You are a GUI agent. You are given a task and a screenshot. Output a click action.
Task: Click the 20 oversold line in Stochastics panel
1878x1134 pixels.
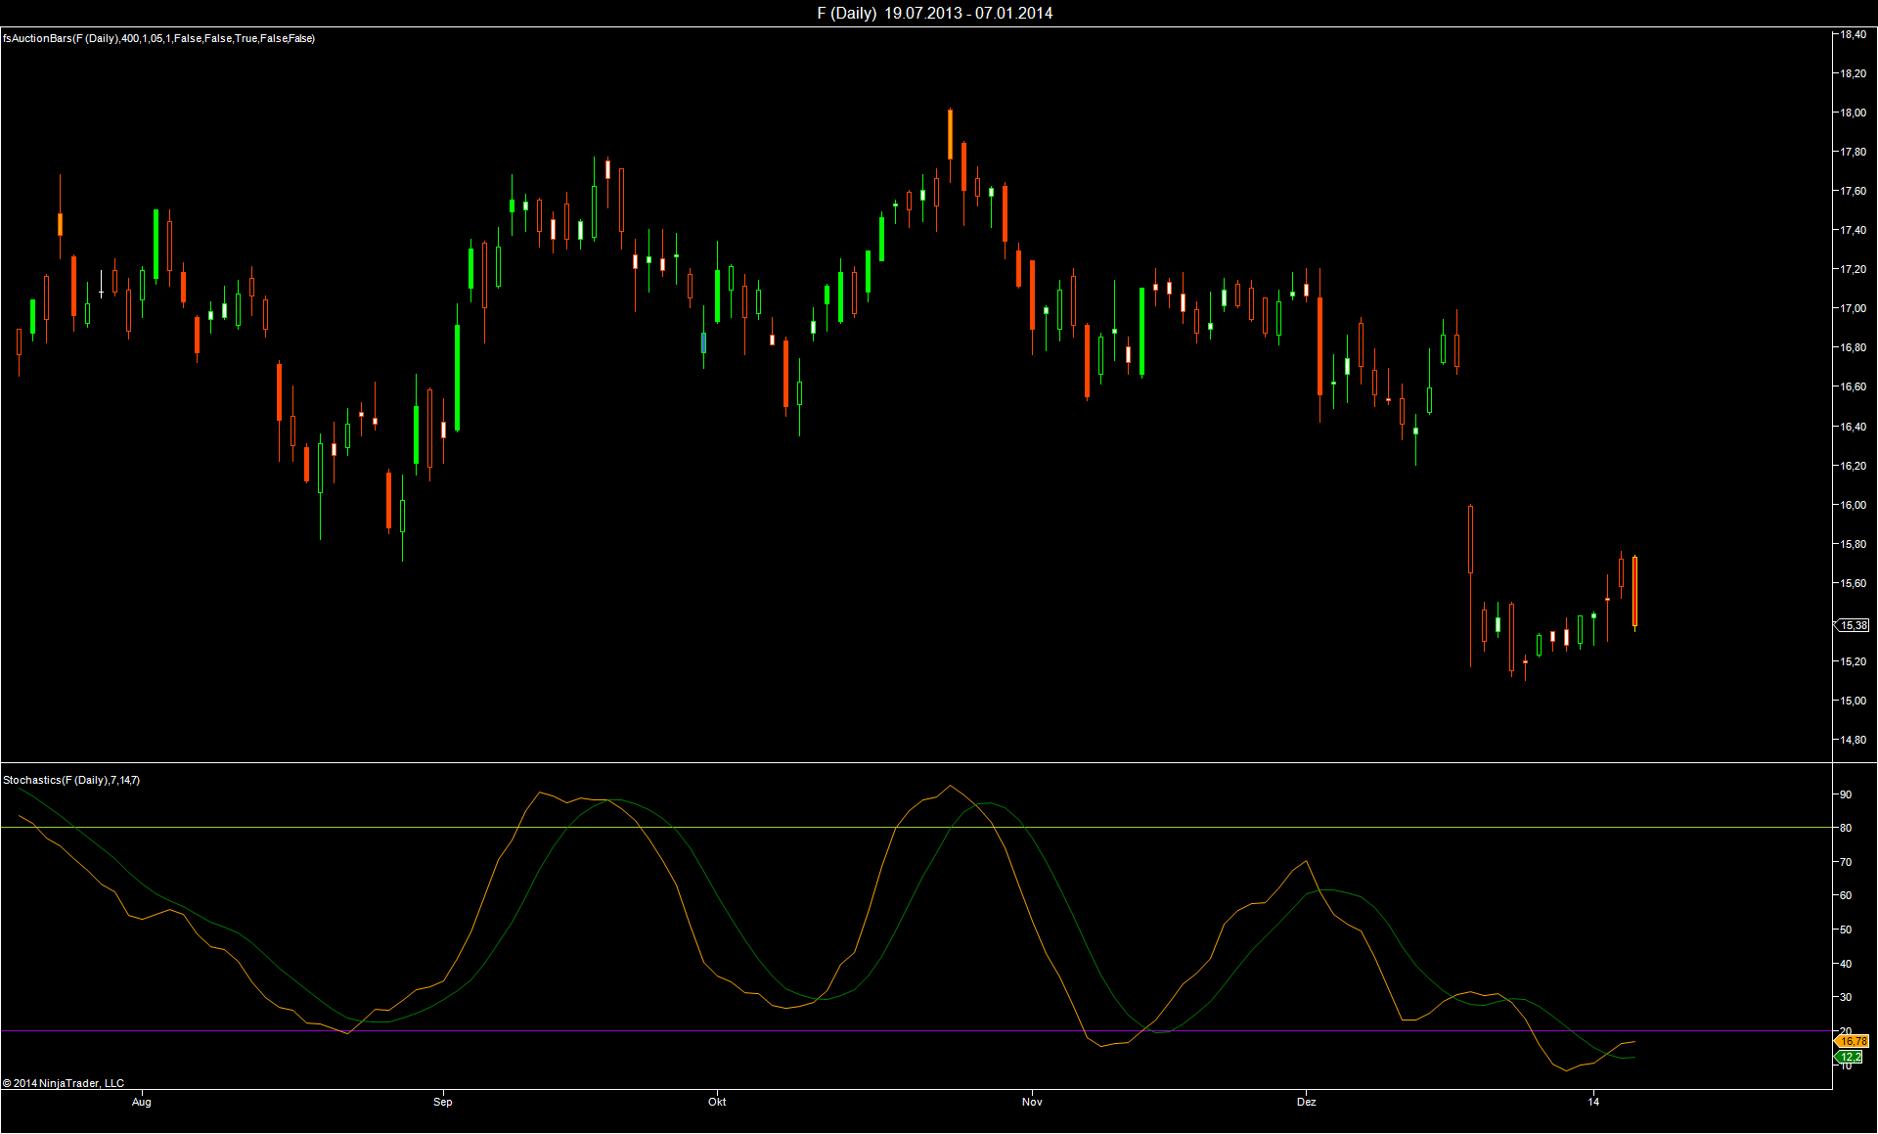coord(685,1030)
